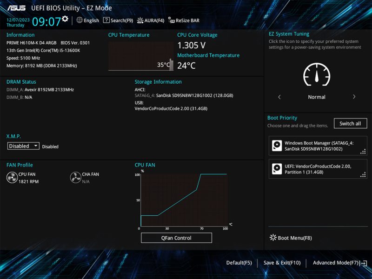This screenshot has width=372, height=279.
Task: Click PRIME H610M-K D4 ARGB model text
Action: [31, 43]
